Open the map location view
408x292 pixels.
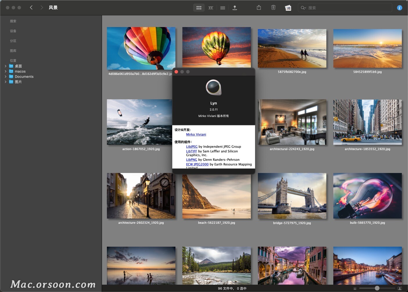pyautogui.click(x=235, y=8)
